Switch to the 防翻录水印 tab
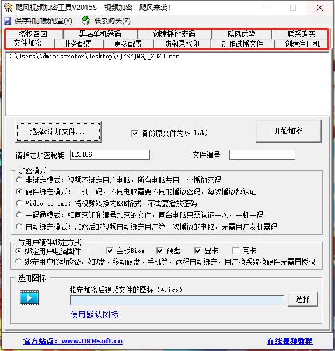This screenshot has width=335, height=351. pyautogui.click(x=182, y=44)
